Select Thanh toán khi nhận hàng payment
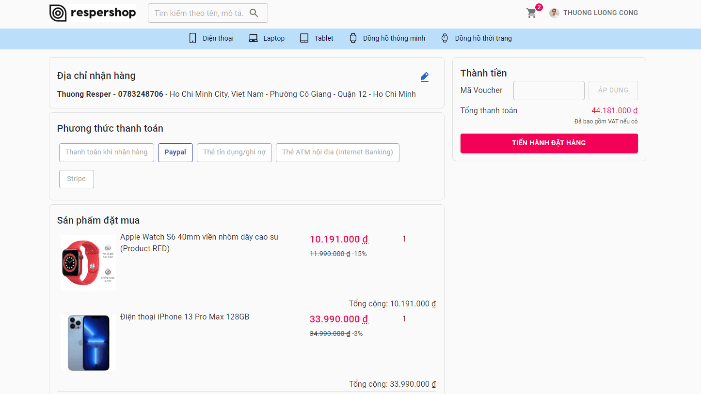701x394 pixels. tap(107, 152)
